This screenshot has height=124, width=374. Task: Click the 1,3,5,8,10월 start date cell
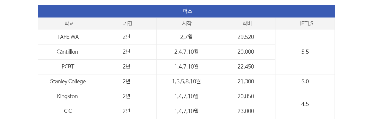click(186, 82)
